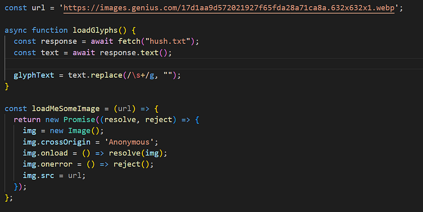
Task: Click the onload property of img
Action: (54, 153)
